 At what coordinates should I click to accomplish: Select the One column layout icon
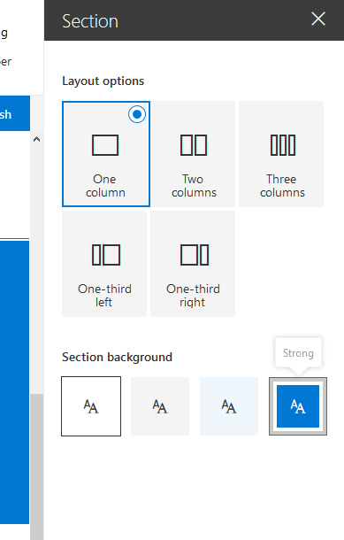105,145
